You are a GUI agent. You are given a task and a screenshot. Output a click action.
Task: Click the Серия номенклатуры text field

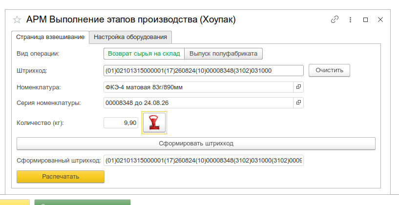(198, 103)
